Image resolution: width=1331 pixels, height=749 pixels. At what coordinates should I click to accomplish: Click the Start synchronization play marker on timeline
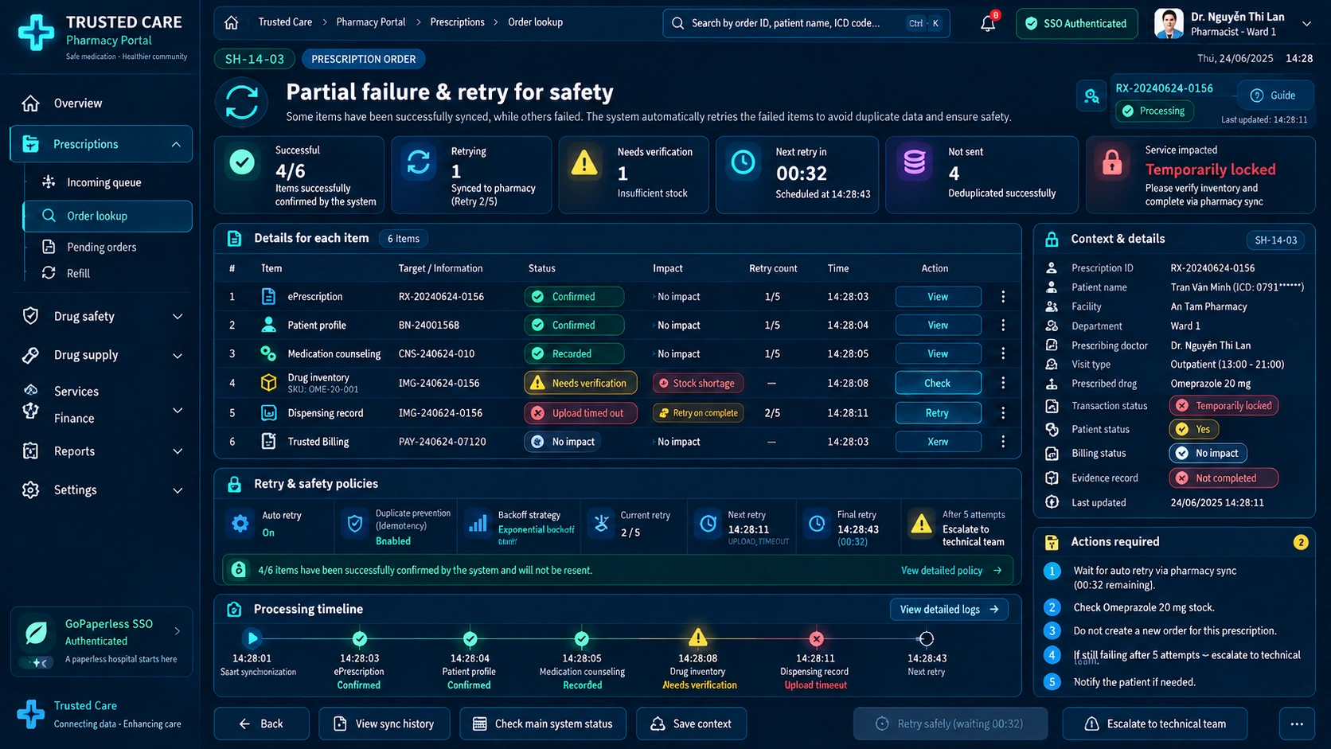click(x=252, y=638)
